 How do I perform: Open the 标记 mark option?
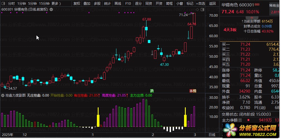click(x=190, y=3)
